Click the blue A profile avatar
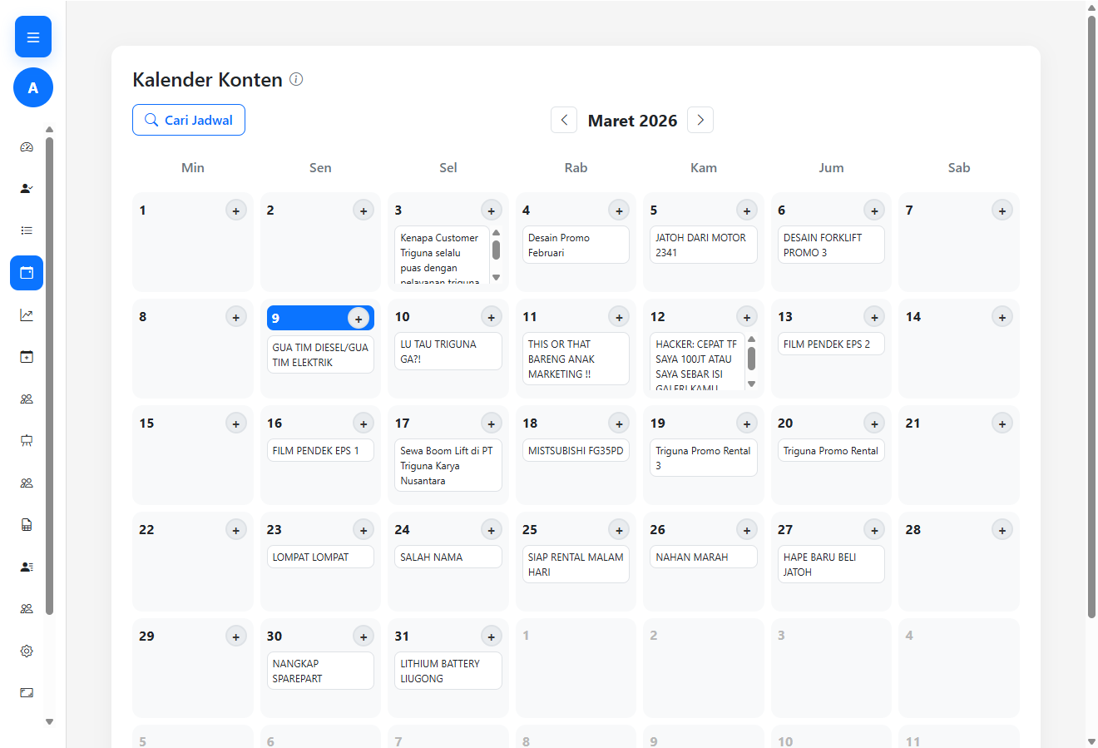The height and width of the screenshot is (748, 1098). pos(33,87)
